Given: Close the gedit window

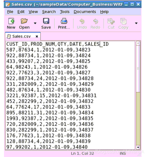Looking at the screenshot, I should (x=138, y=4).
